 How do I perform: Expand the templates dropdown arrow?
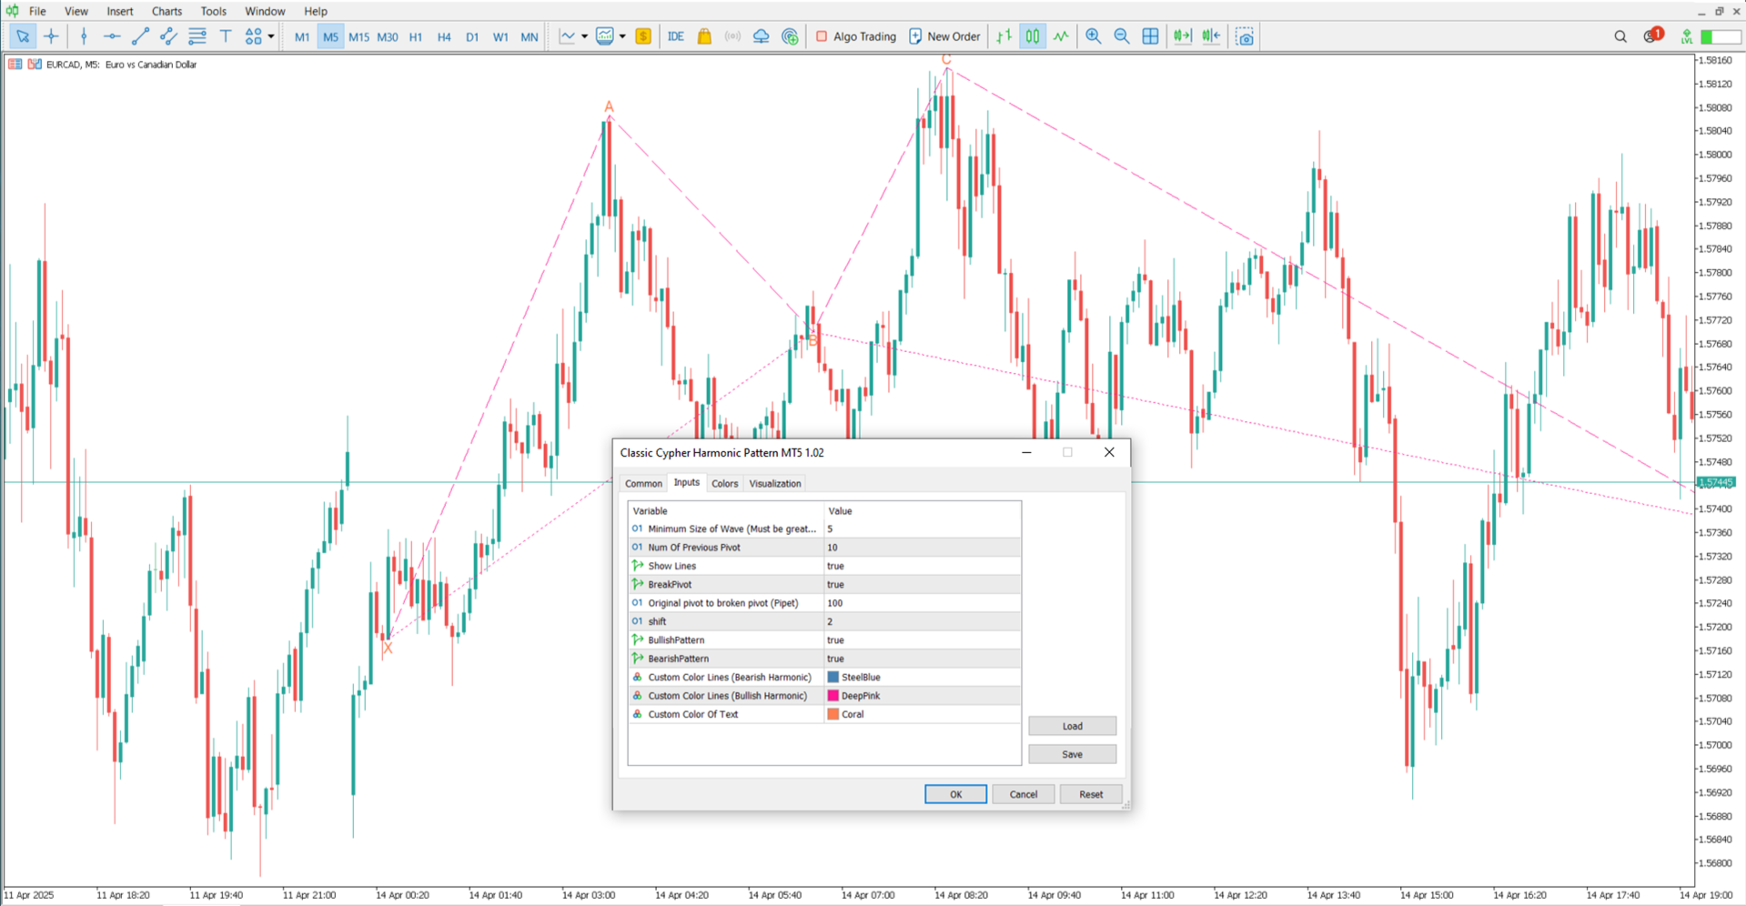(622, 36)
